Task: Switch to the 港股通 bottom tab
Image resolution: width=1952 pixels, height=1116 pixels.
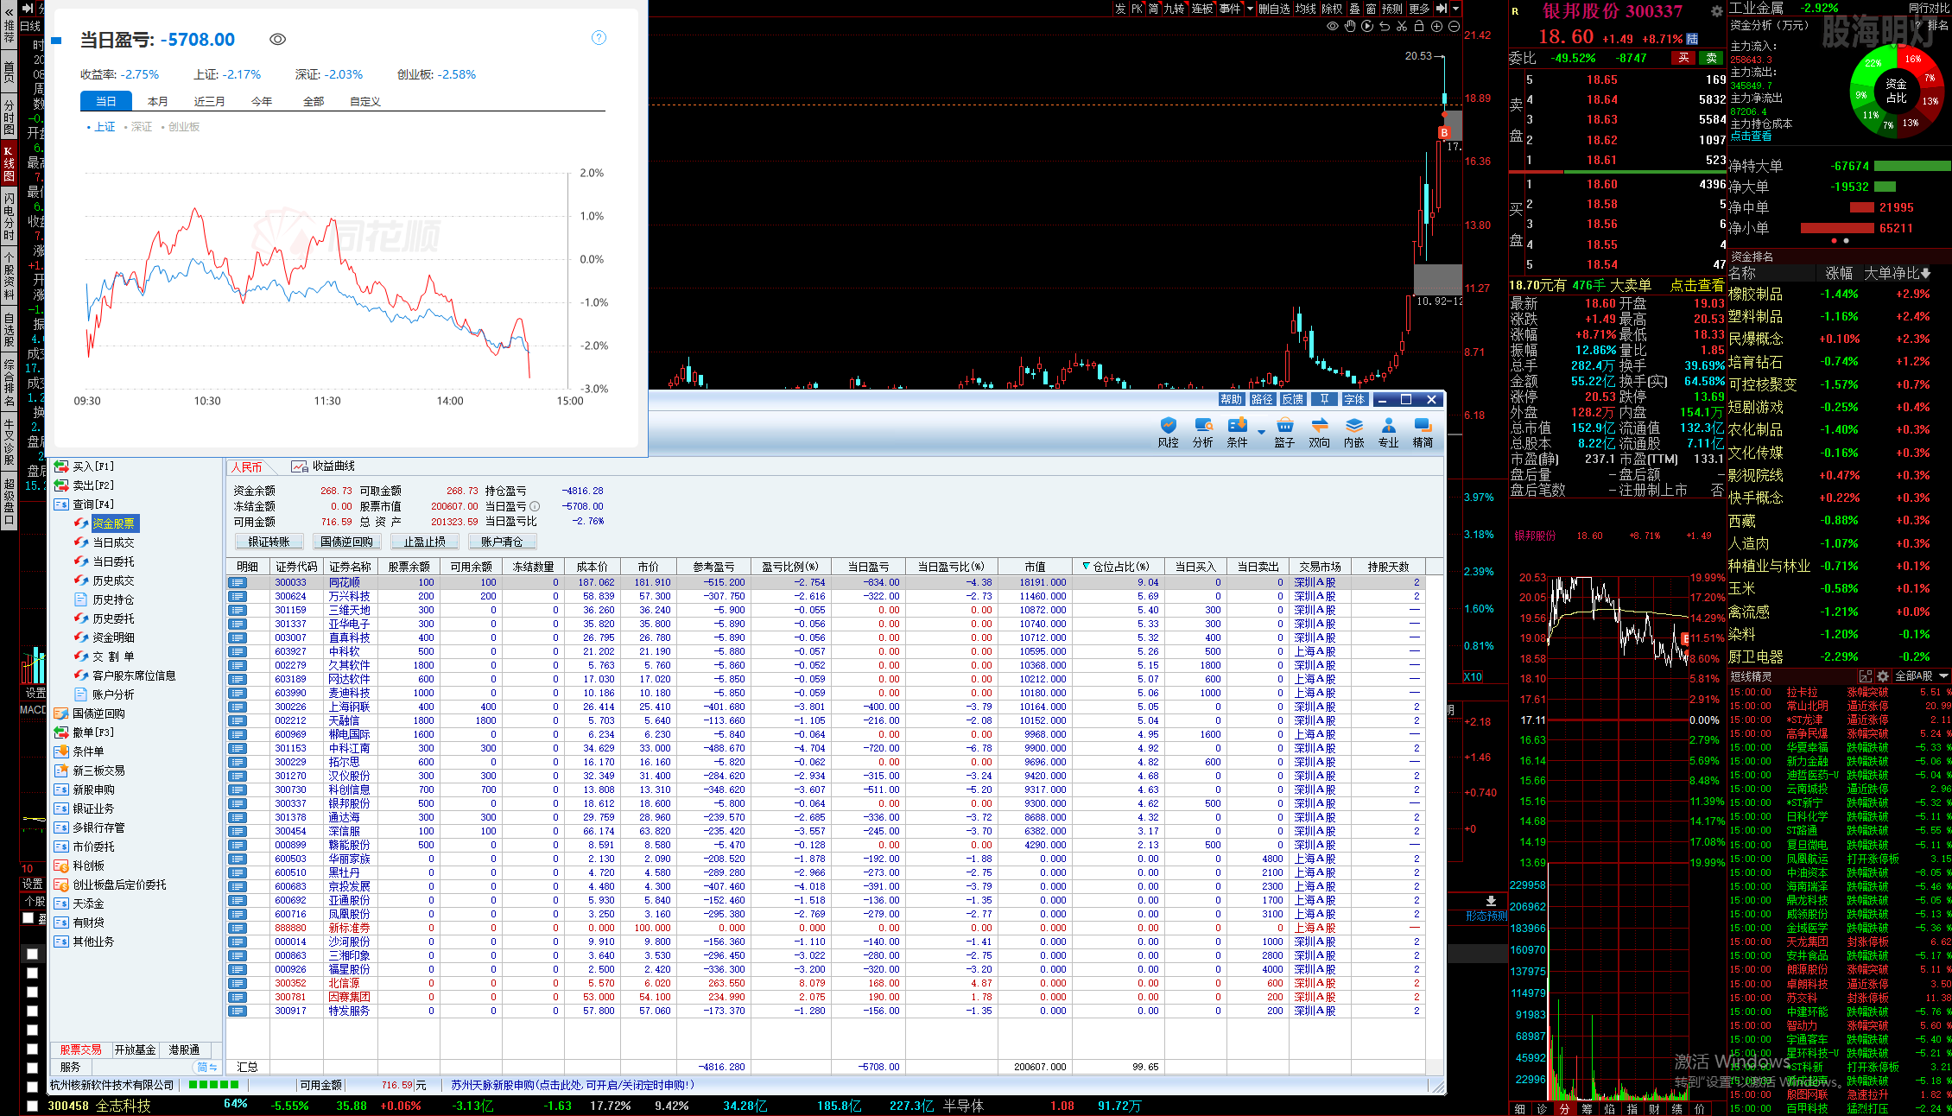Action: (184, 1049)
